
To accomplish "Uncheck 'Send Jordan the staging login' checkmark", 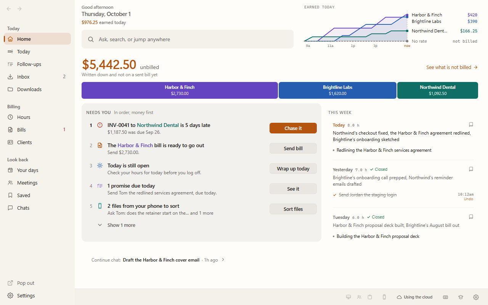I will [x=335, y=195].
